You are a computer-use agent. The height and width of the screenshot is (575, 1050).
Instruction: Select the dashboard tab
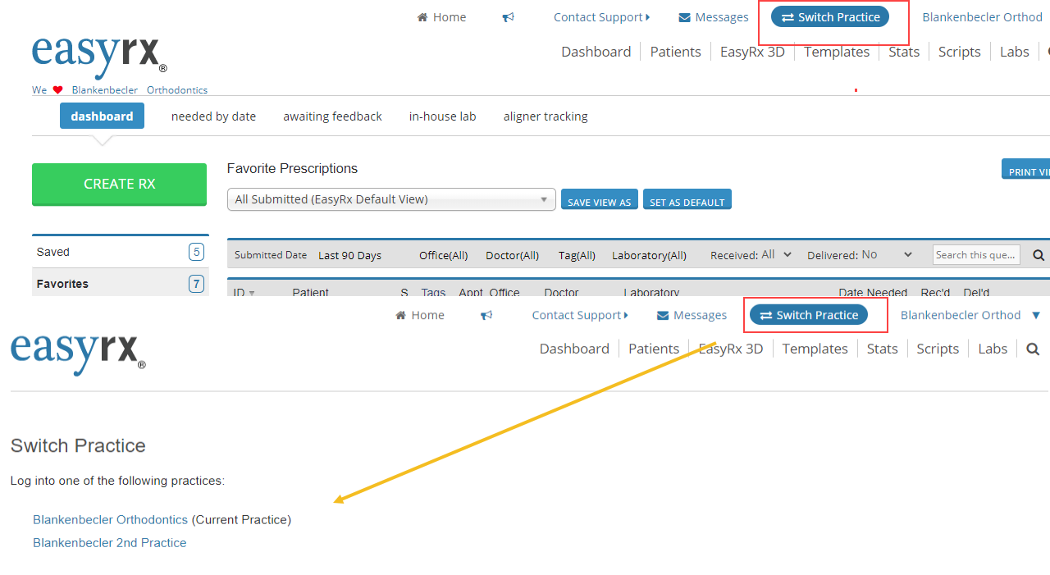coord(102,116)
